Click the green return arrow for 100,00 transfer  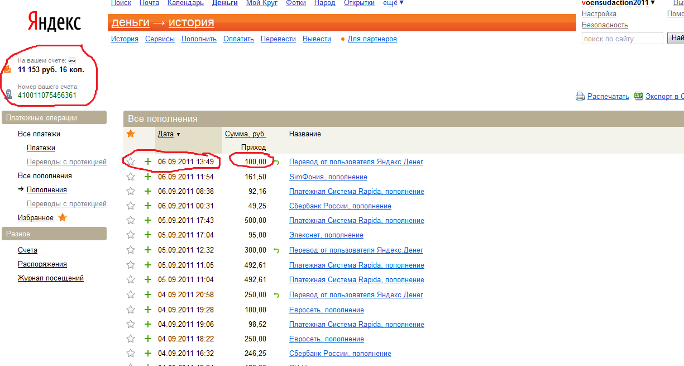click(276, 162)
